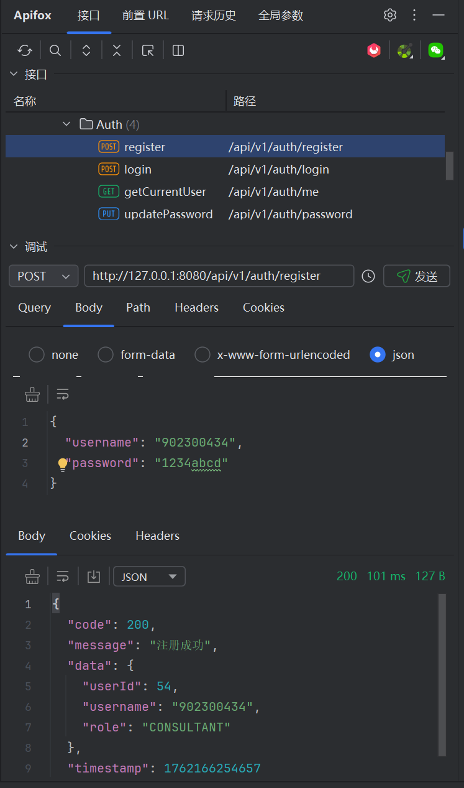464x788 pixels.
Task: Click the collapse all icon
Action: click(x=117, y=50)
